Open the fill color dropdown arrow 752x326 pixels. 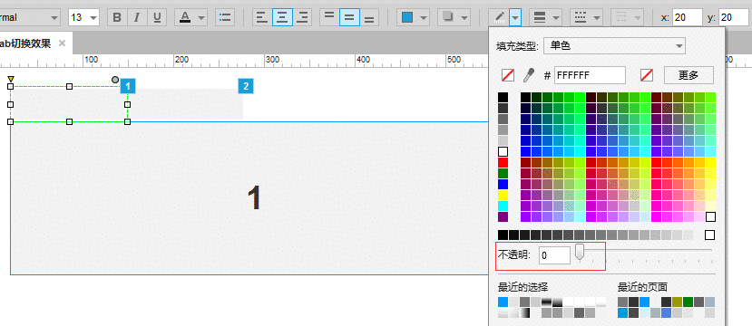(x=424, y=18)
